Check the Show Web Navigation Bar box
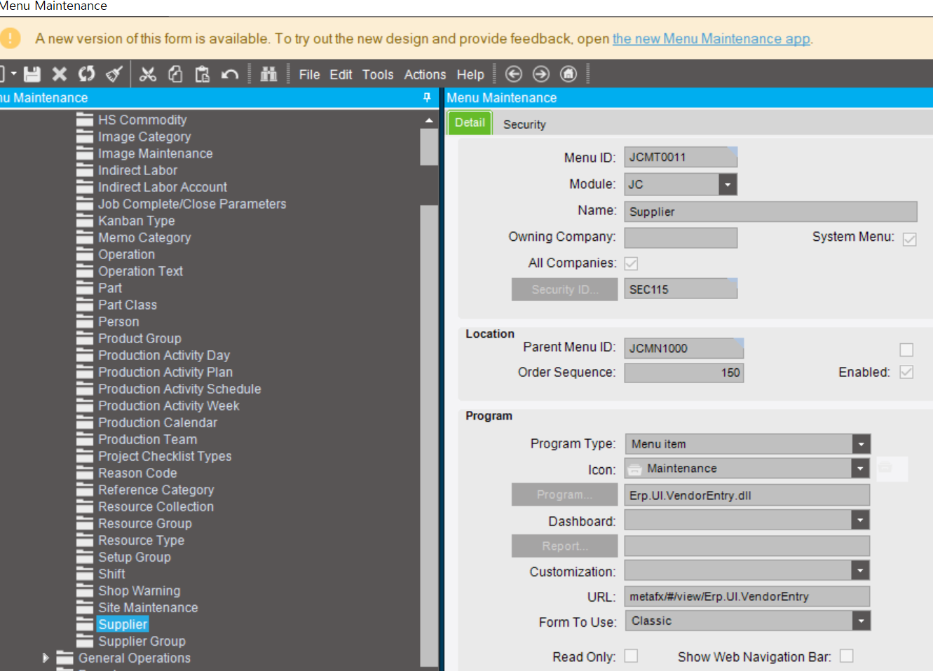 pyautogui.click(x=846, y=656)
